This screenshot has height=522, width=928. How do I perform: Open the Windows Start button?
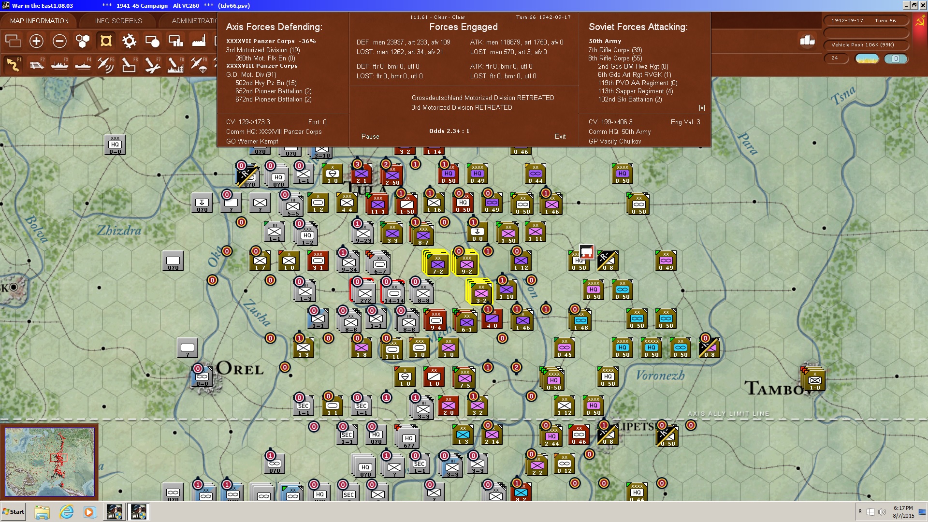click(x=14, y=512)
